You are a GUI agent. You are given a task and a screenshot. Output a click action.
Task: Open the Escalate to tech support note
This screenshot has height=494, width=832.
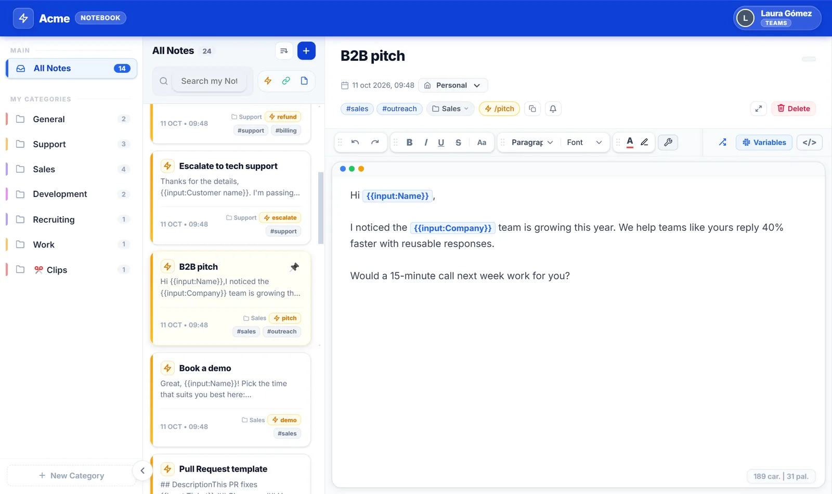(231, 198)
